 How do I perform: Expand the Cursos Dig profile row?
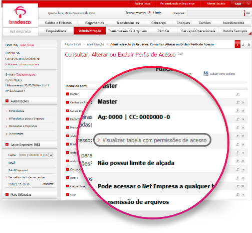click(x=68, y=111)
